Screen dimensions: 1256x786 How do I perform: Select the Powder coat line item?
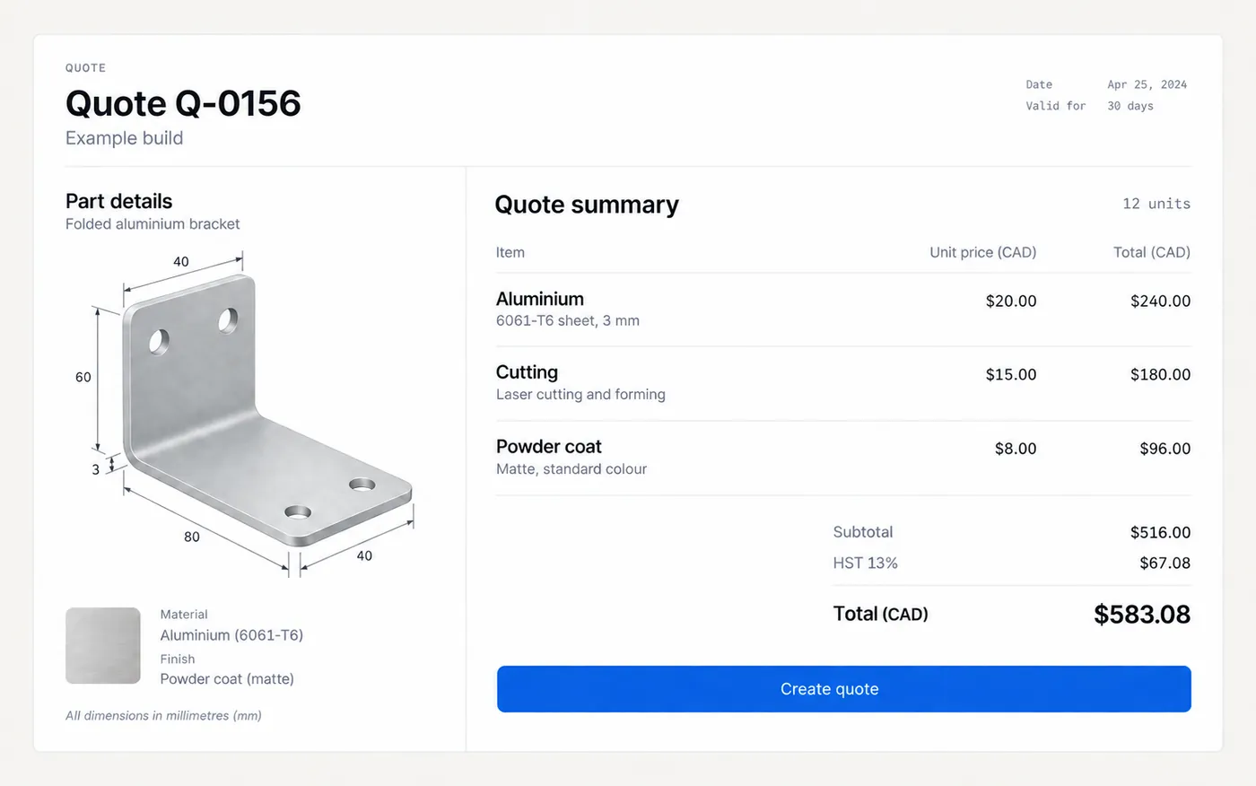coord(843,458)
